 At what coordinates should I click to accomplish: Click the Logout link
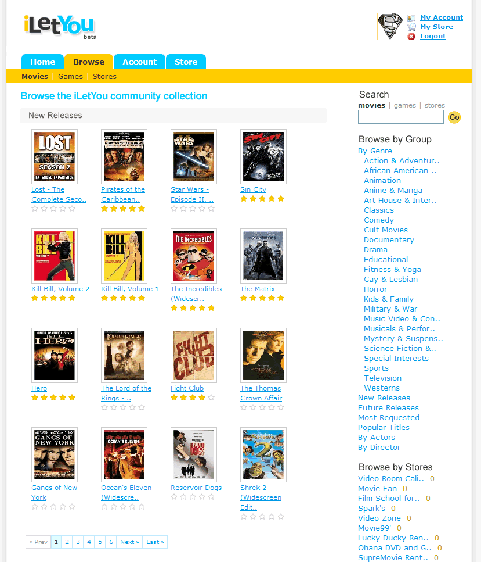point(433,36)
